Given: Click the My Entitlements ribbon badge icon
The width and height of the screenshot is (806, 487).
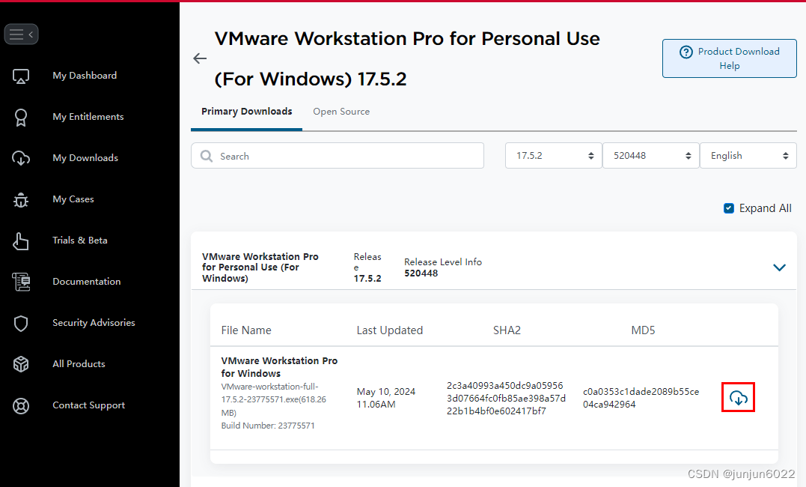Looking at the screenshot, I should (x=20, y=118).
